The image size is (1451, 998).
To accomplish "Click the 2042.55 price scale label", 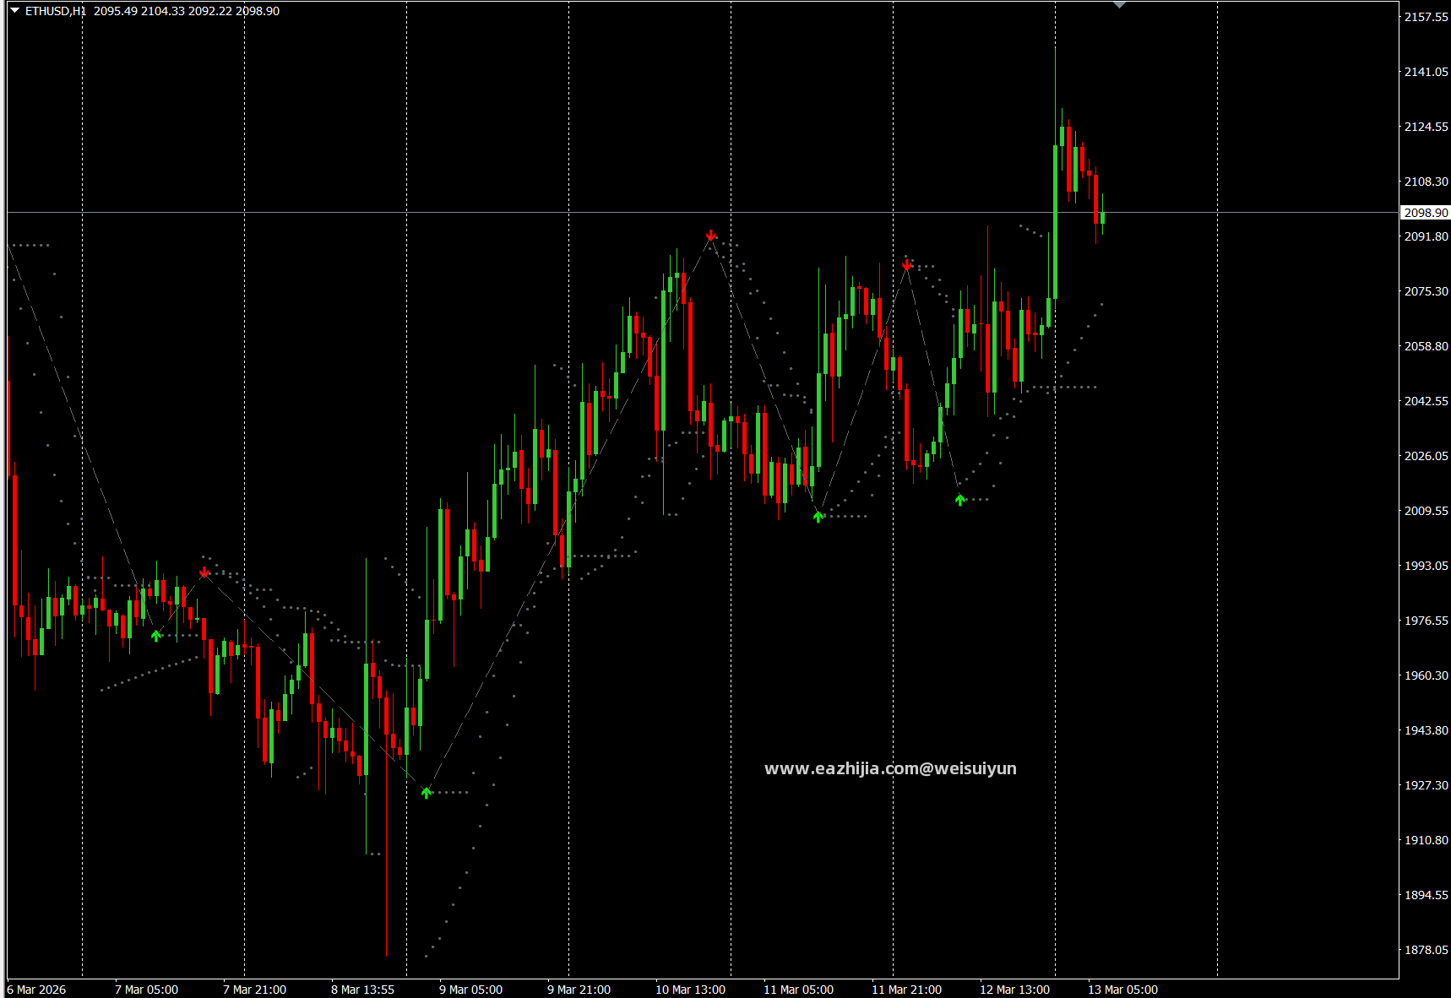I will (x=1426, y=401).
